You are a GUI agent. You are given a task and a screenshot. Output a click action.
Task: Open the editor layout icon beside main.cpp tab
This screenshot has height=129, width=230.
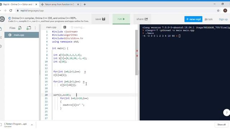tap(65, 27)
